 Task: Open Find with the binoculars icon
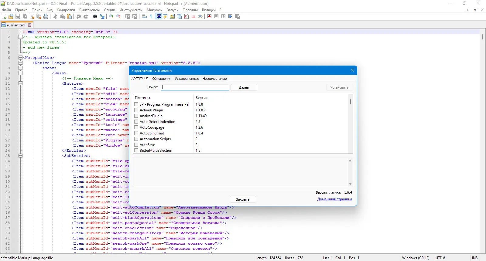(x=95, y=16)
